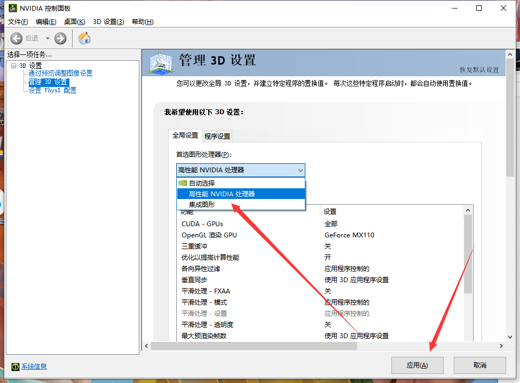This screenshot has width=520, height=383.
Task: Switch to the 全局设置 tab
Action: (x=185, y=135)
